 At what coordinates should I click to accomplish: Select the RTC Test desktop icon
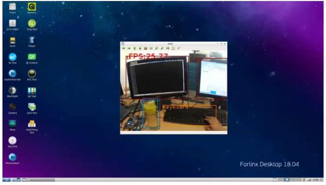32,75
